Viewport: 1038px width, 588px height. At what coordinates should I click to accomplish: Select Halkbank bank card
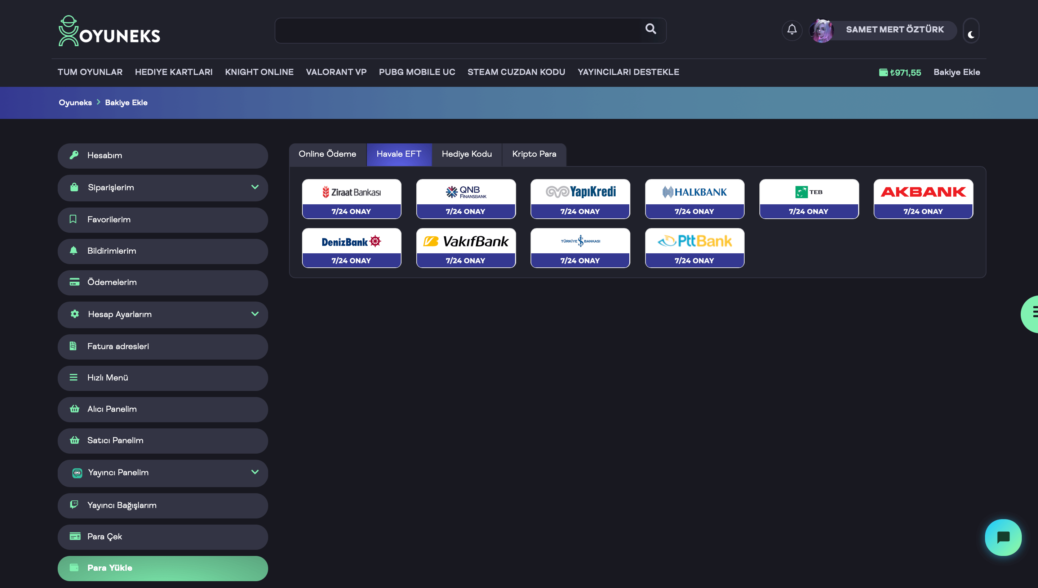click(694, 199)
